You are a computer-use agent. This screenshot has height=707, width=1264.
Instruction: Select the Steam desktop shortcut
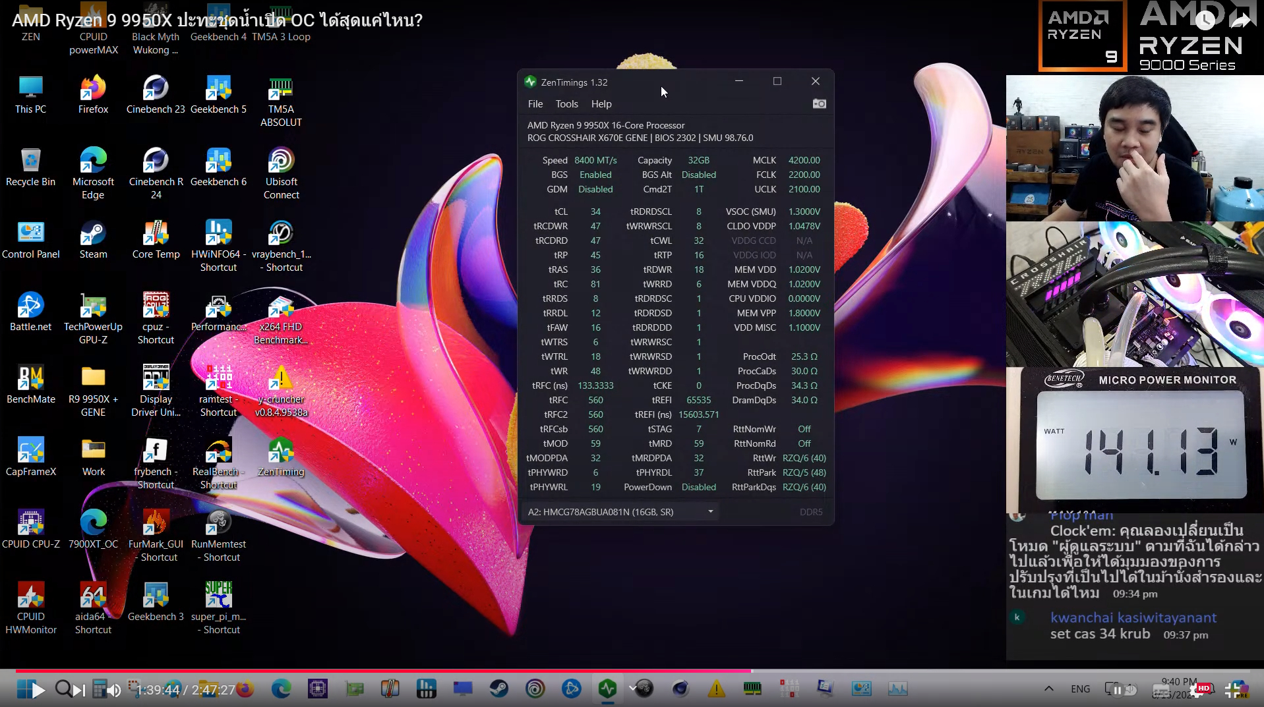click(93, 233)
